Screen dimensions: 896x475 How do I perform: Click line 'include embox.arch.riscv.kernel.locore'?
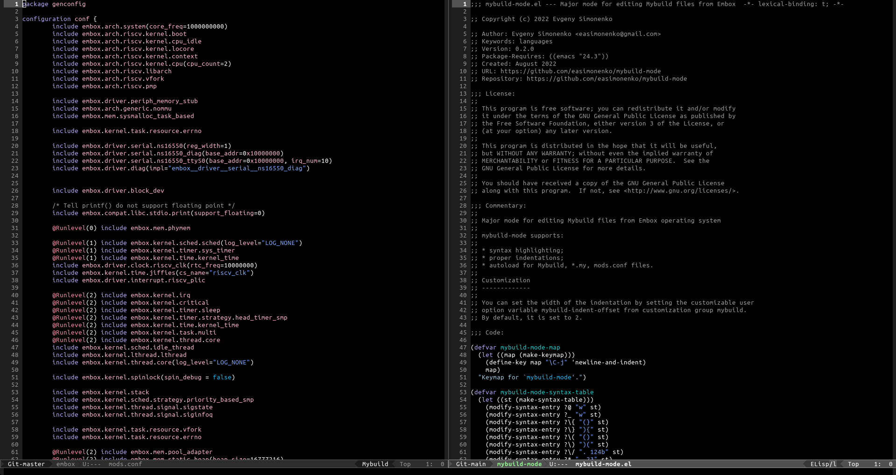(x=123, y=49)
